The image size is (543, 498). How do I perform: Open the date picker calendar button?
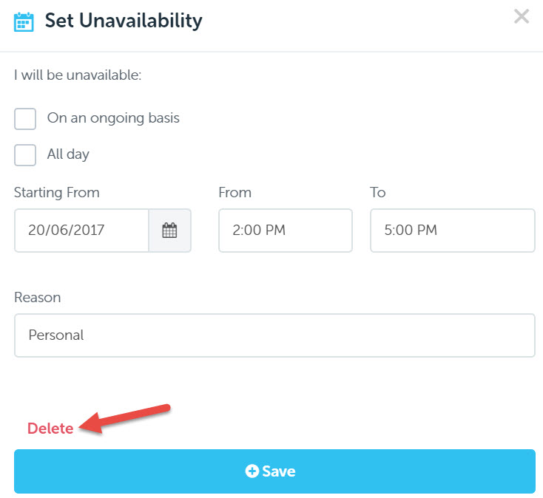coord(169,231)
